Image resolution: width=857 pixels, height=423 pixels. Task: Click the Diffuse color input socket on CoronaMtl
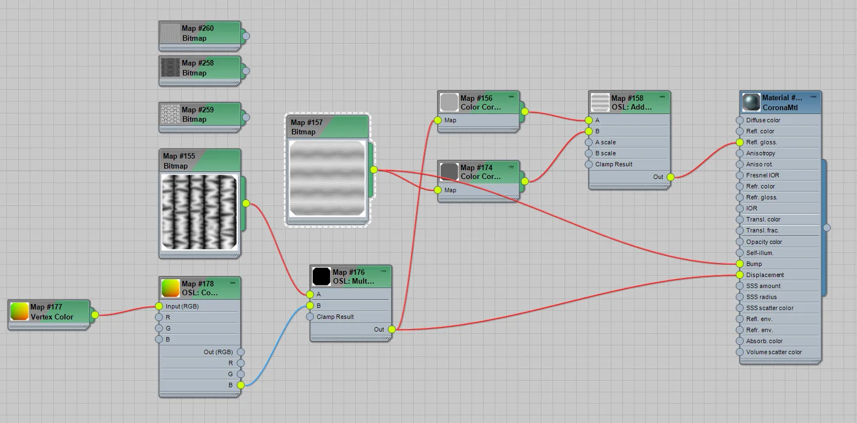coord(740,120)
